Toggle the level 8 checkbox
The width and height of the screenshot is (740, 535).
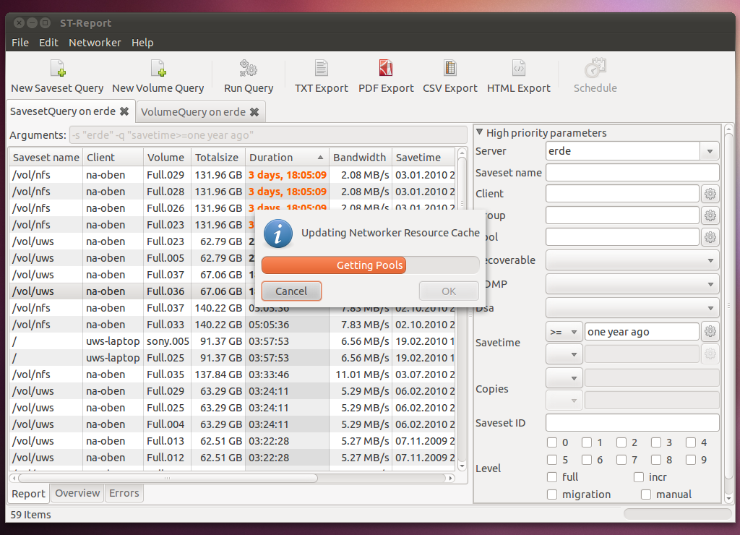[656, 460]
